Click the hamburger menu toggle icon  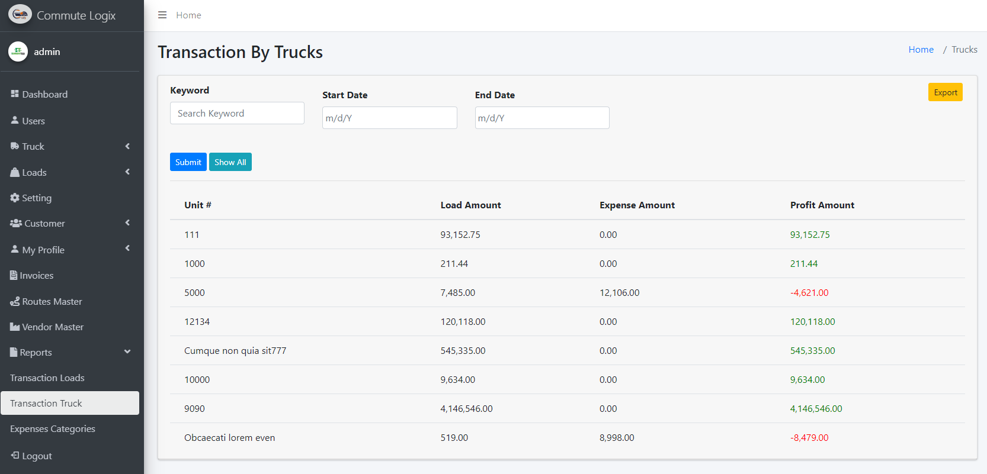tap(162, 15)
